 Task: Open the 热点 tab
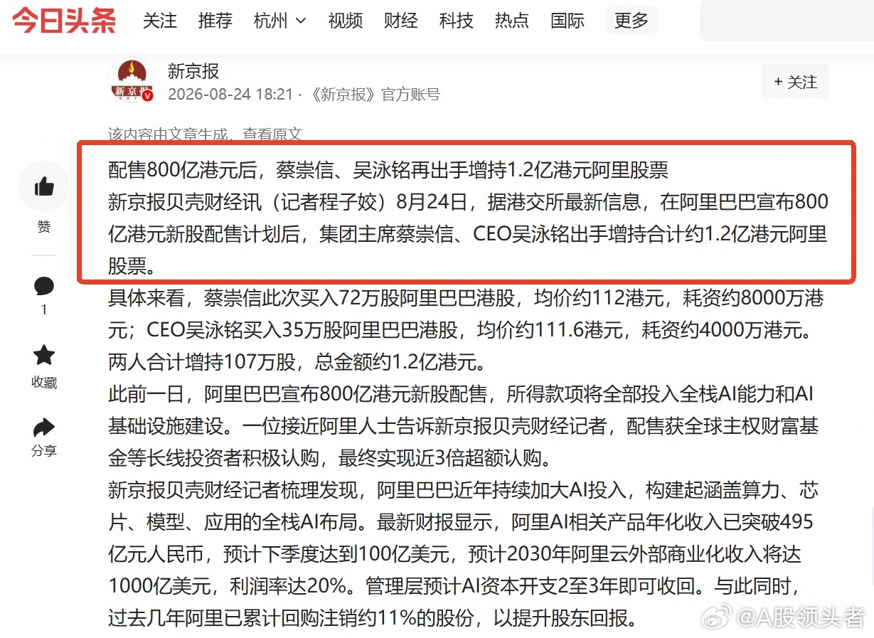[x=512, y=21]
